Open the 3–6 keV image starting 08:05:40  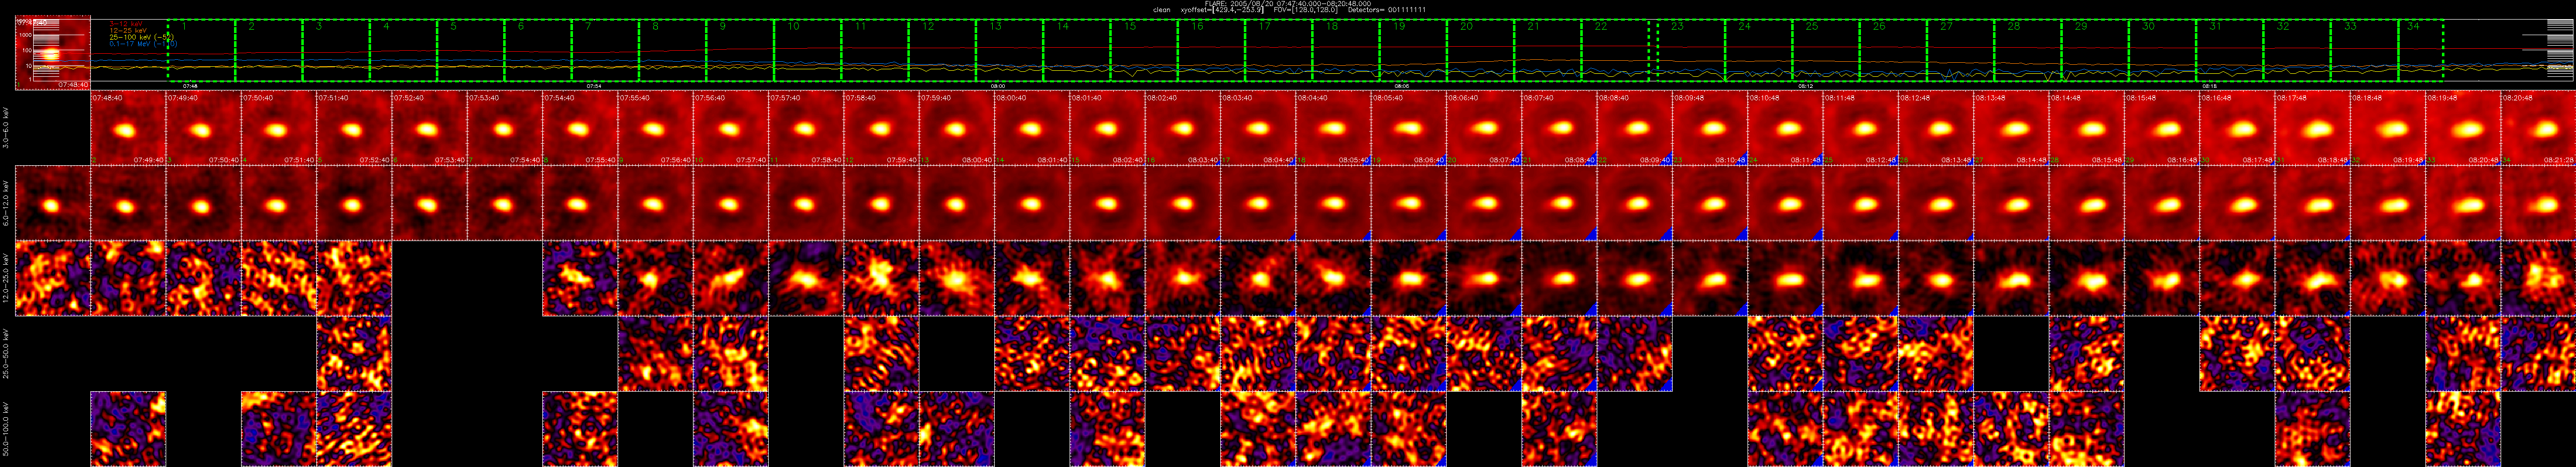click(x=1409, y=128)
